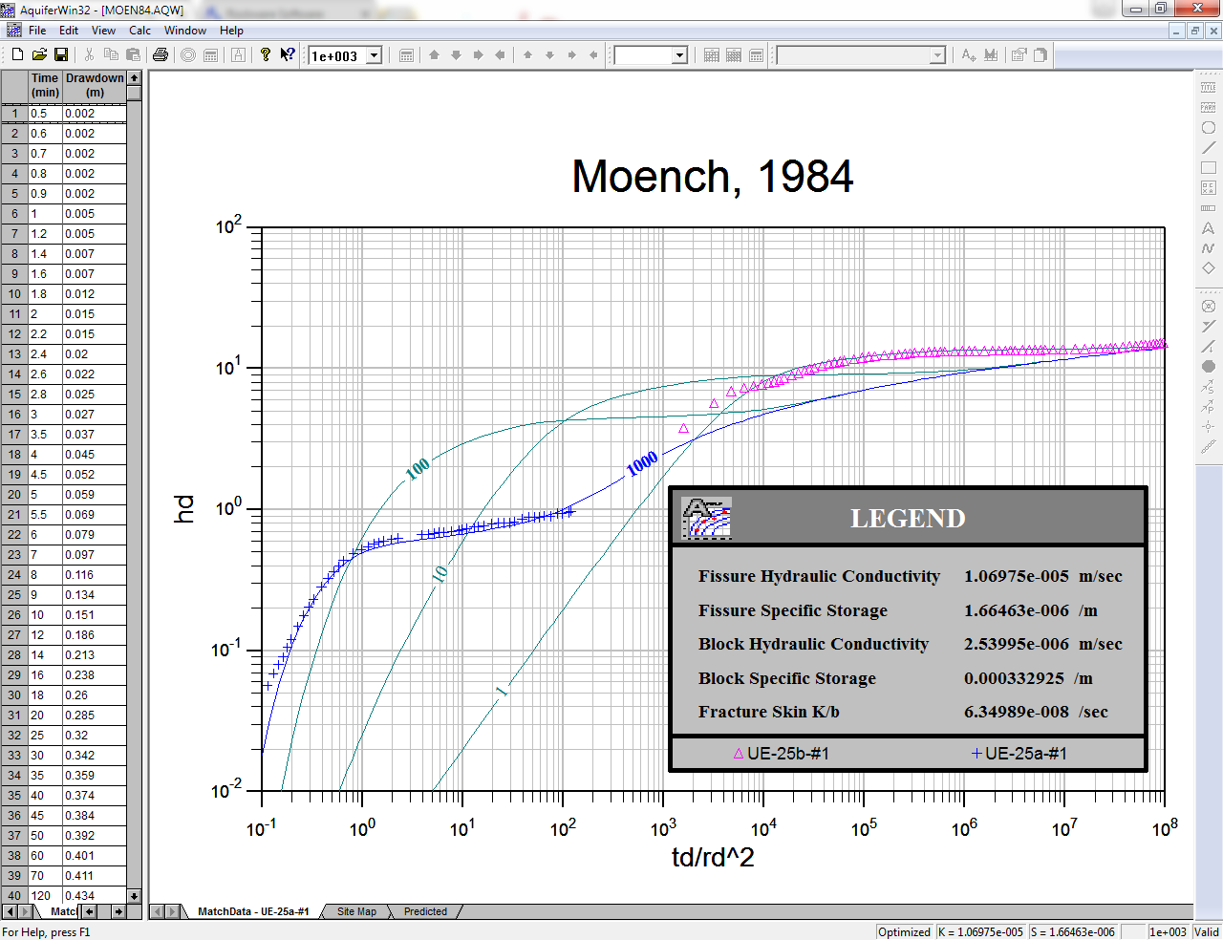The width and height of the screenshot is (1223, 940).
Task: Open the 1e+003 dropdown list
Action: [375, 56]
